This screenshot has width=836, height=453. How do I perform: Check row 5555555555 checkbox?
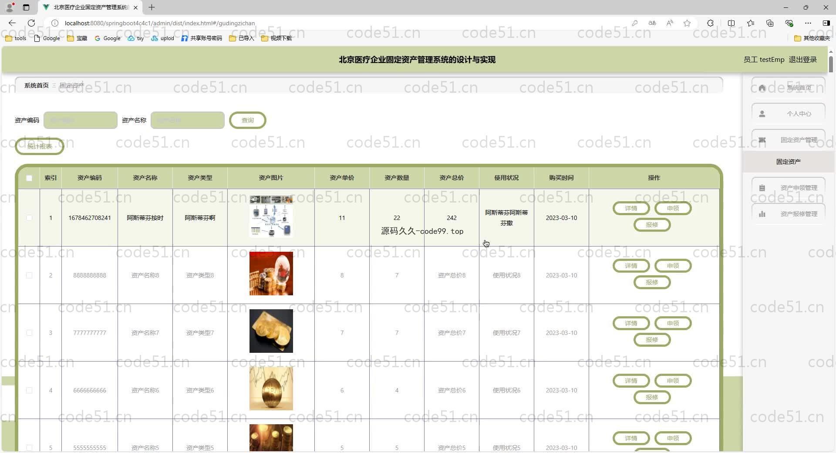29,448
